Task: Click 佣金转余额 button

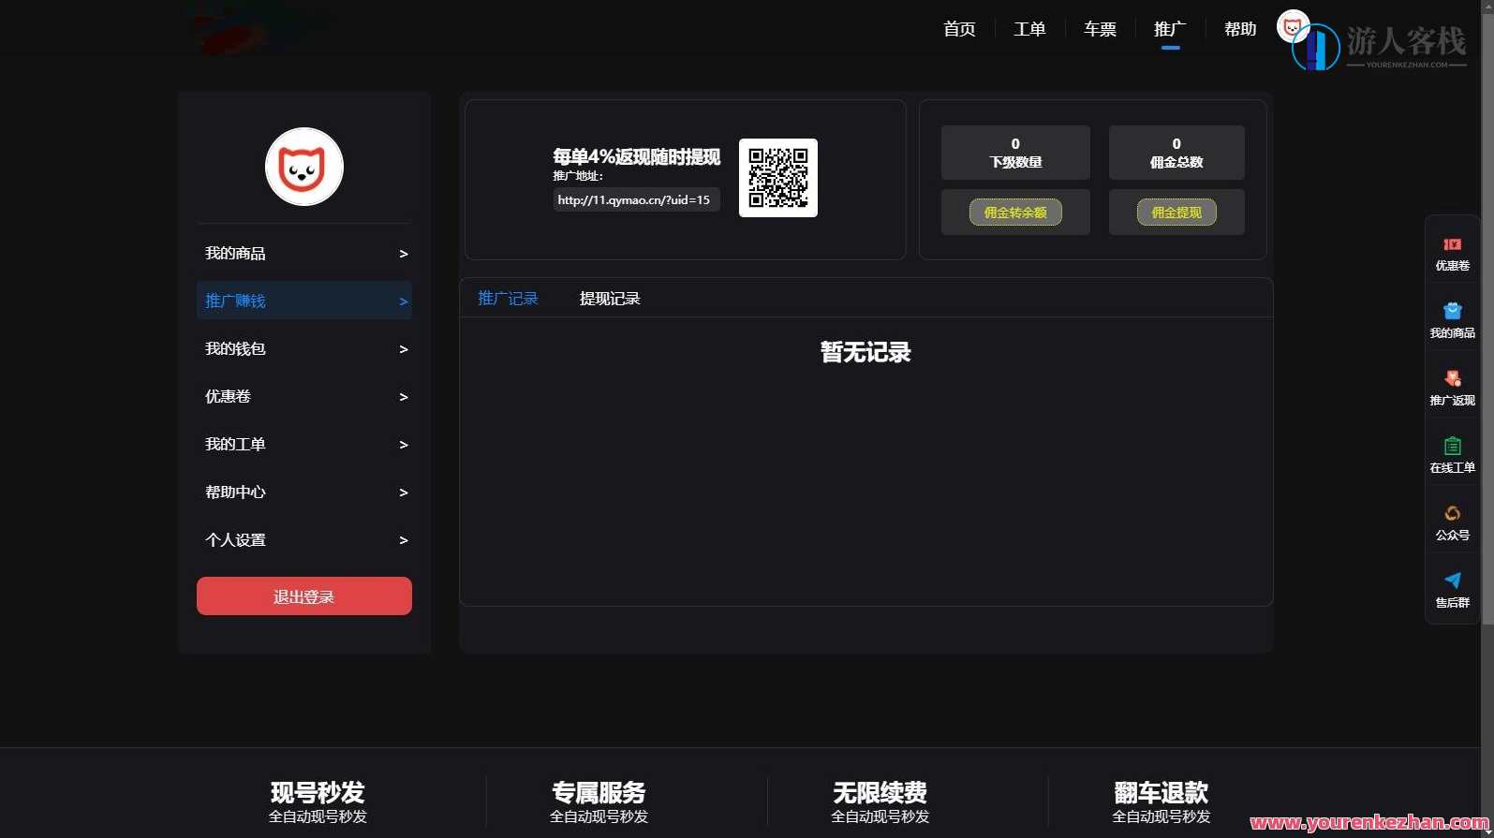Action: 1015,213
